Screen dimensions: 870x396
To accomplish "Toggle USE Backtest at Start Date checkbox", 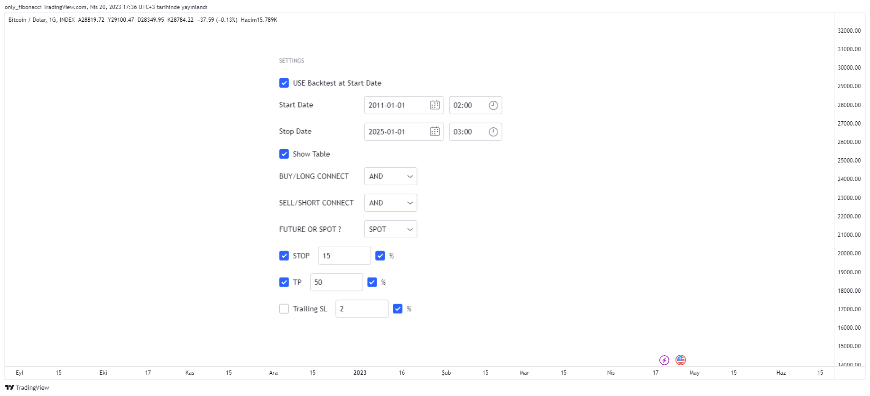I will (x=284, y=83).
